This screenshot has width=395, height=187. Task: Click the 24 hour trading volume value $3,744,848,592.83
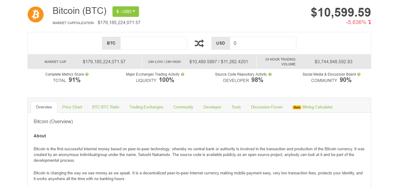point(333,62)
